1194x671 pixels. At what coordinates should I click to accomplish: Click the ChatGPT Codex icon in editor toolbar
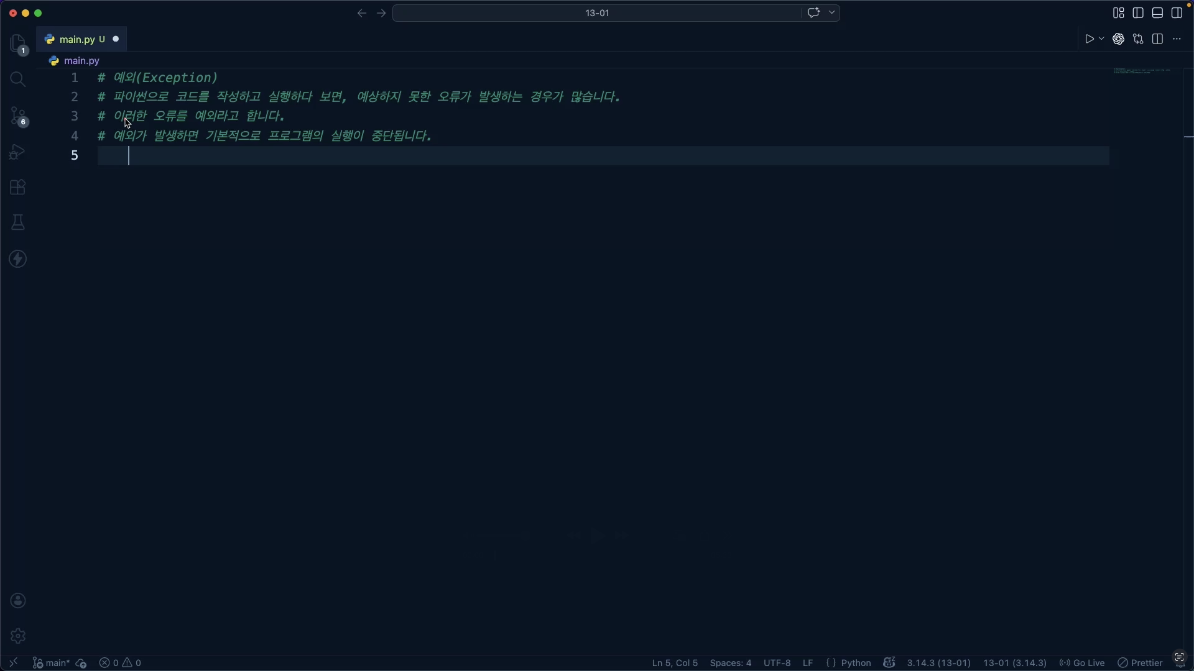[x=1118, y=39]
